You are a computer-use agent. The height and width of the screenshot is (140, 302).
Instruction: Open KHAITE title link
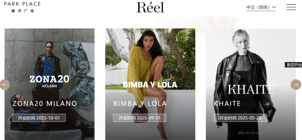227,104
